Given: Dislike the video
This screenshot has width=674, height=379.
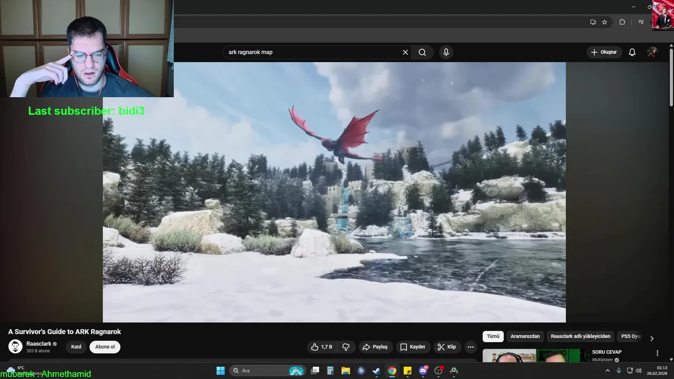Looking at the screenshot, I should [x=346, y=347].
